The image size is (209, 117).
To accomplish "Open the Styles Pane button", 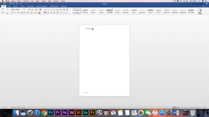I will 200,11.
